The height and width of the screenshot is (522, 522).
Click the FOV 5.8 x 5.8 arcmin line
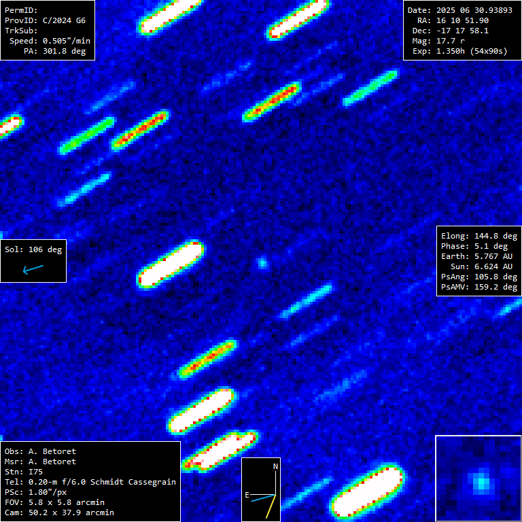click(x=54, y=502)
